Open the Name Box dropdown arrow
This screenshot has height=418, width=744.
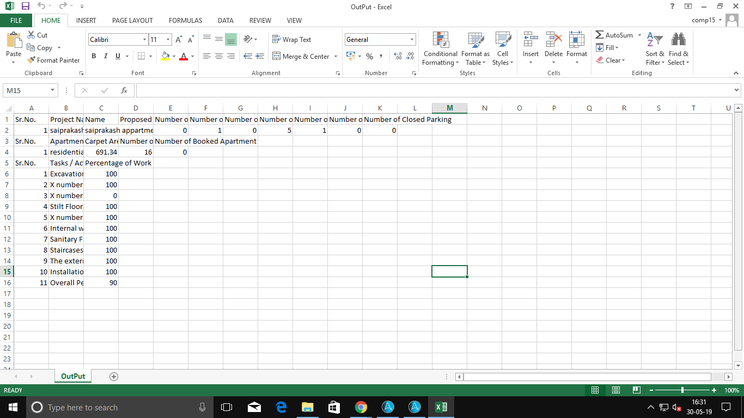click(53, 90)
